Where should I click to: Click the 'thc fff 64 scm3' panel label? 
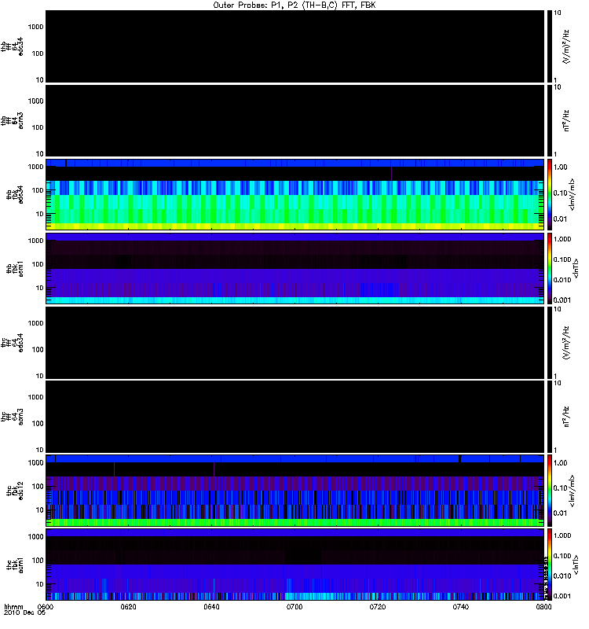pos(12,417)
